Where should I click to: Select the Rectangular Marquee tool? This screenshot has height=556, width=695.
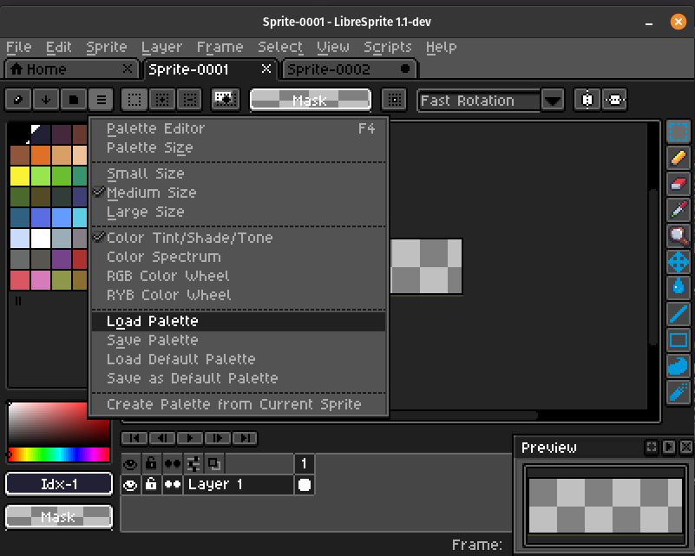(x=679, y=132)
